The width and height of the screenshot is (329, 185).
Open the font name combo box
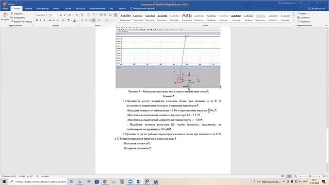[x=42, y=15]
